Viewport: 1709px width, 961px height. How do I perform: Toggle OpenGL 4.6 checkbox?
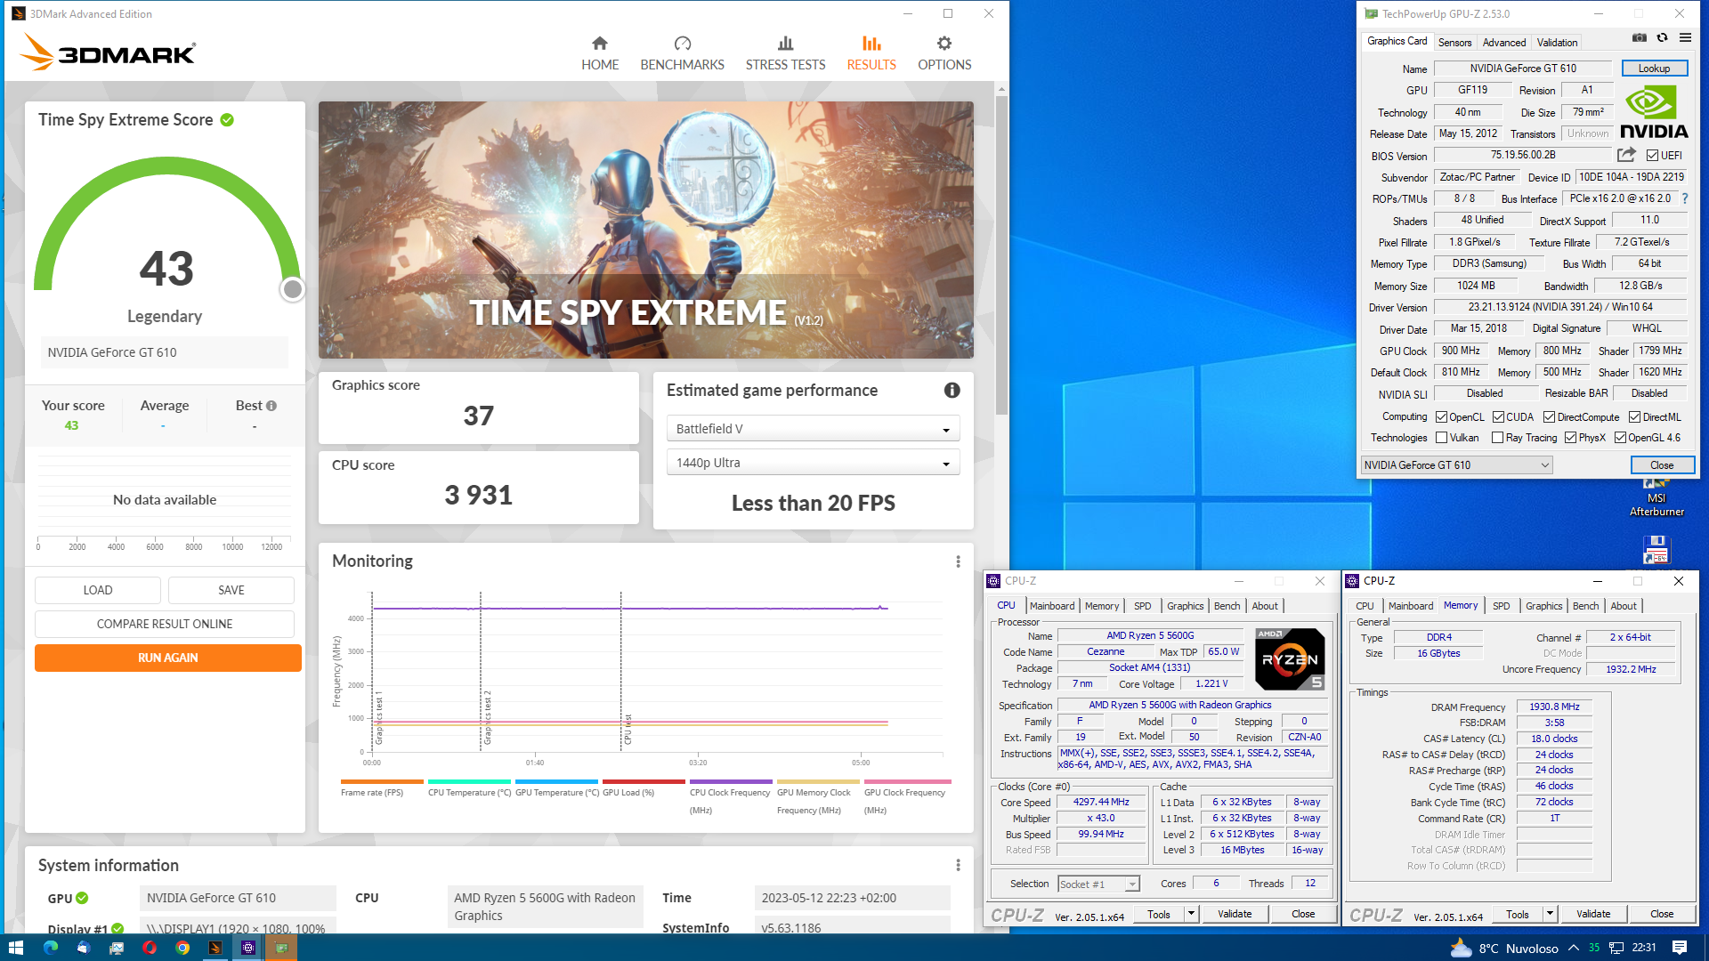click(1620, 438)
